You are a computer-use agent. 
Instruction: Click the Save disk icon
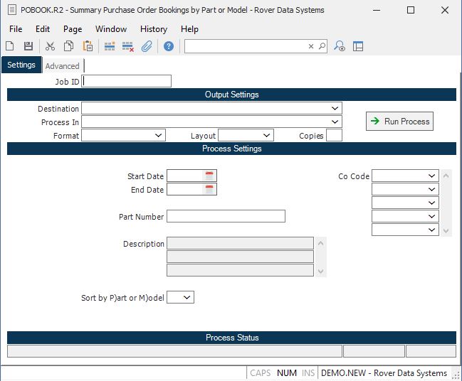pos(28,46)
